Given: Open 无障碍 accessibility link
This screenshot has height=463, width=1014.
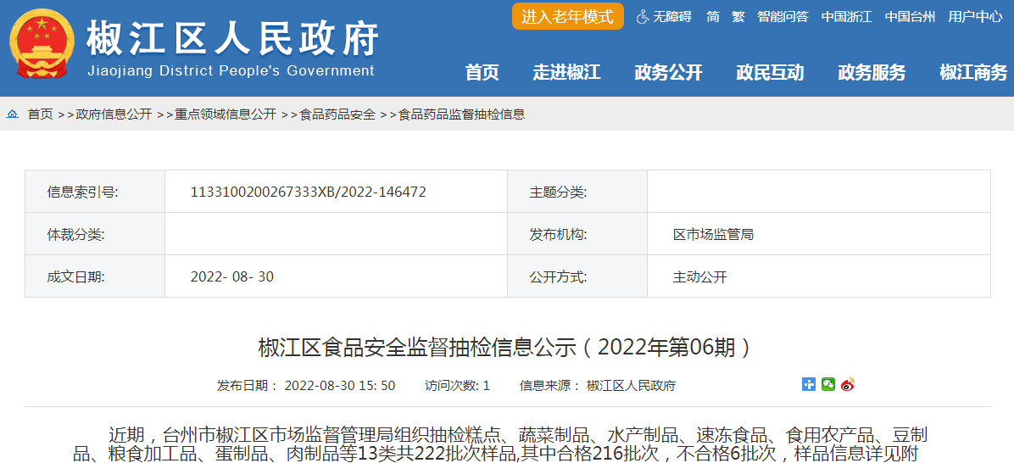Looking at the screenshot, I should click(672, 18).
